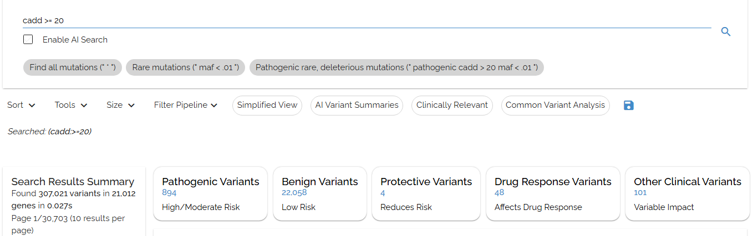Viewport: 753px width, 236px height.
Task: Expand the Filter Pipeline menu
Action: click(186, 105)
